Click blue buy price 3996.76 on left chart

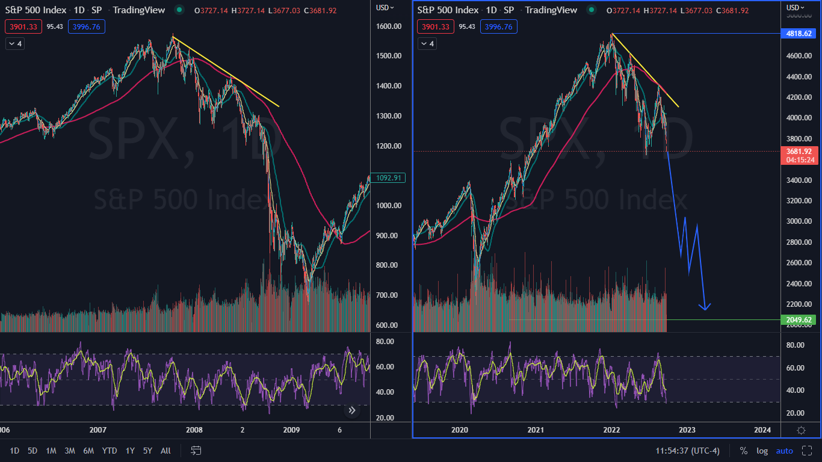(x=87, y=26)
